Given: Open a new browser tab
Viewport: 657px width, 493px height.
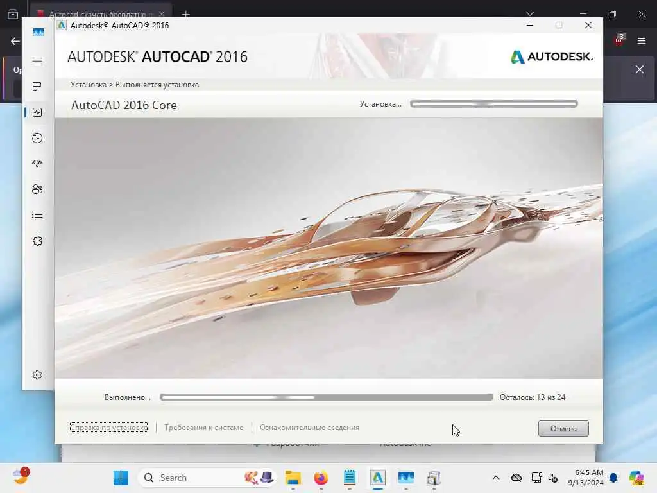Looking at the screenshot, I should [186, 14].
